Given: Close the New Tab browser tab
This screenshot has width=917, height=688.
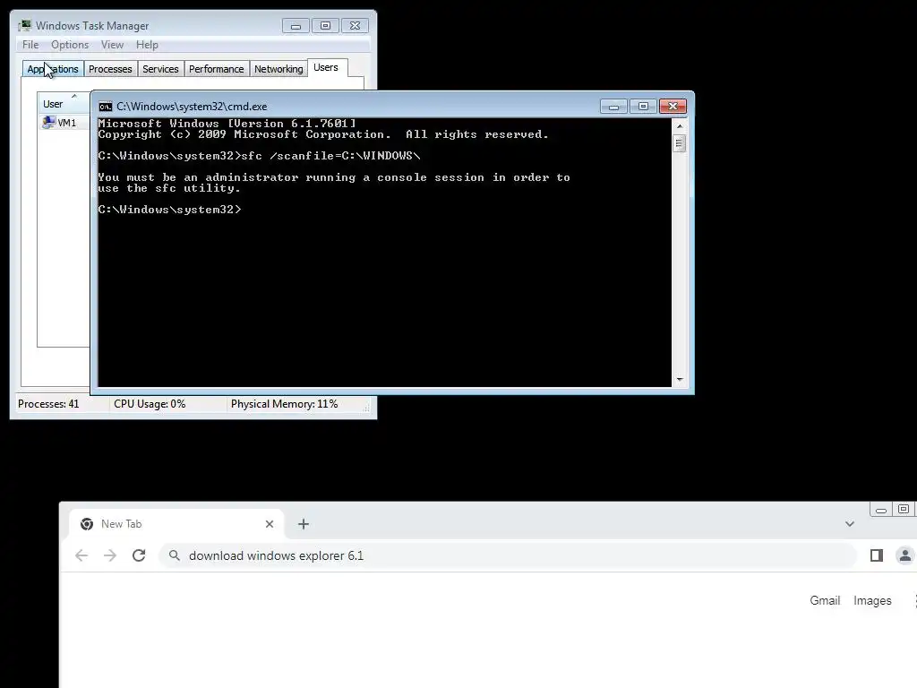Looking at the screenshot, I should 269,524.
